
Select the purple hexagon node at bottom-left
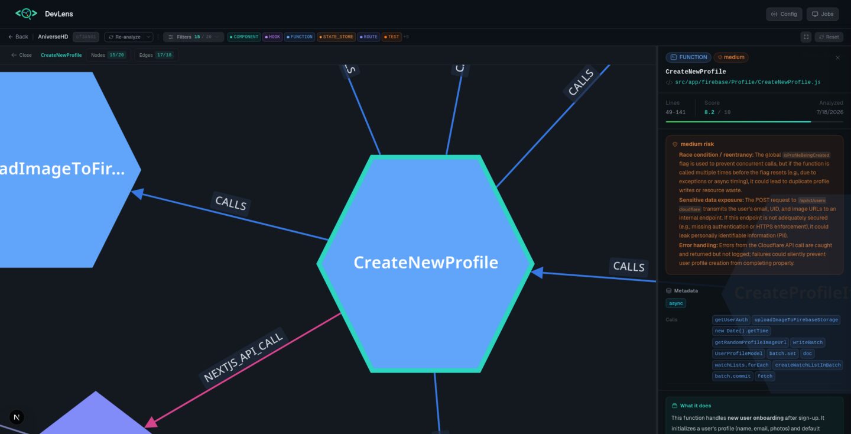click(95, 414)
